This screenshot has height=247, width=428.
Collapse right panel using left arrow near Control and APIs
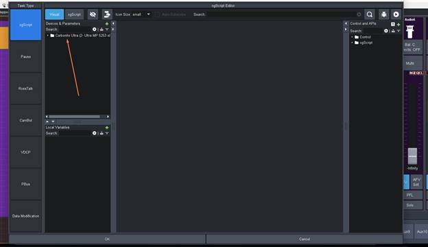(x=346, y=23)
